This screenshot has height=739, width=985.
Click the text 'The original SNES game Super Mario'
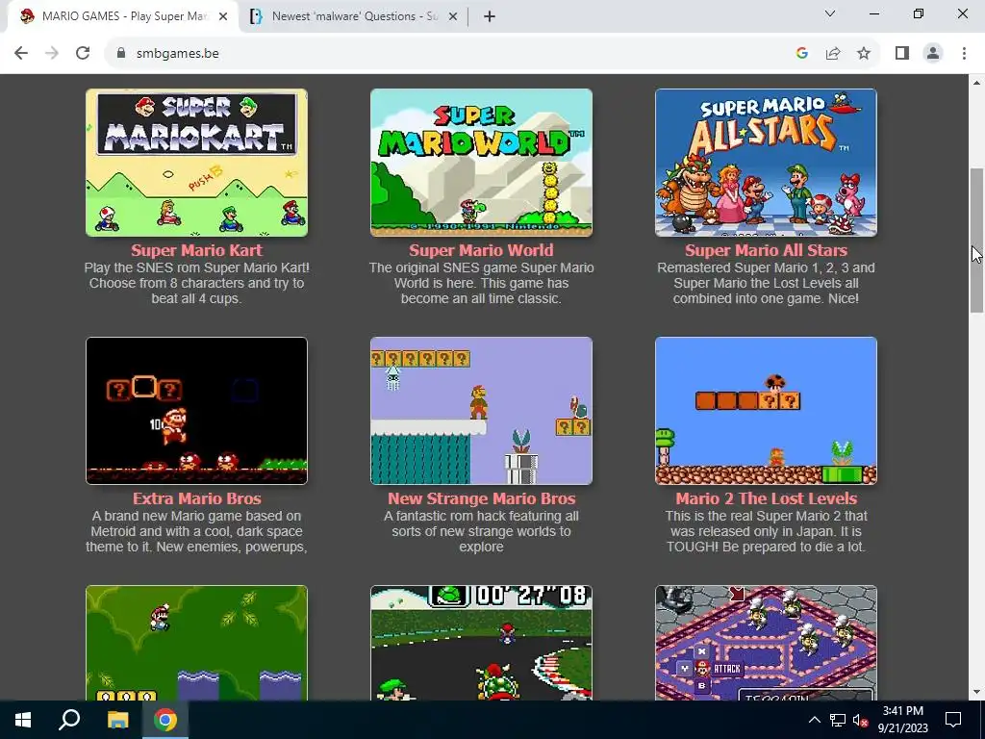click(x=481, y=268)
